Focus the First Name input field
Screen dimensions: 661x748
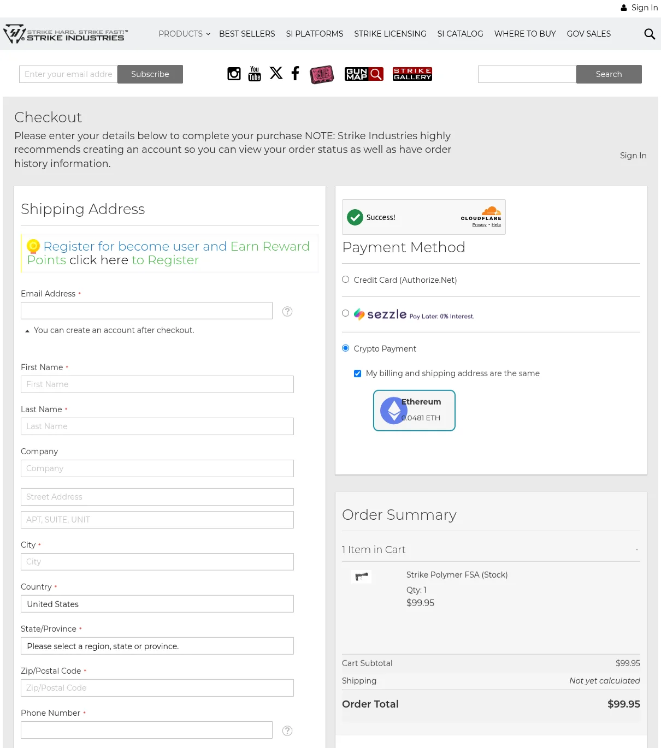point(157,384)
